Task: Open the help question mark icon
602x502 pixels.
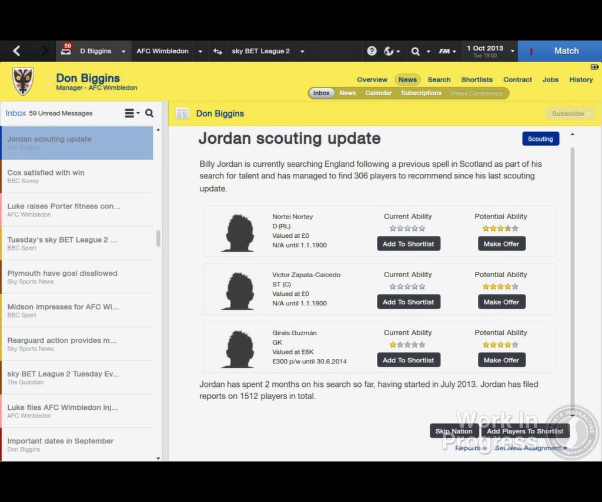Action: pos(372,51)
